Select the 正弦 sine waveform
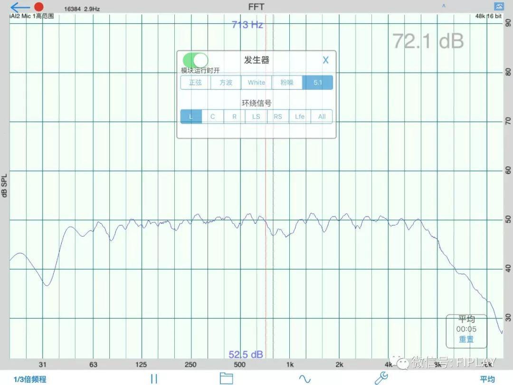Viewport: 513px width, 385px height. pyautogui.click(x=195, y=82)
